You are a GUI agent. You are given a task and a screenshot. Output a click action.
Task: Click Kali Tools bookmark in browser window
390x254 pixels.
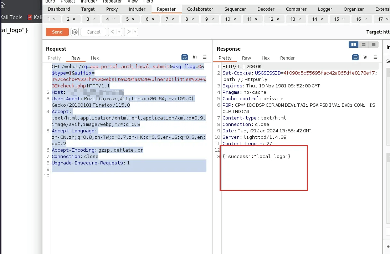[x=11, y=17]
